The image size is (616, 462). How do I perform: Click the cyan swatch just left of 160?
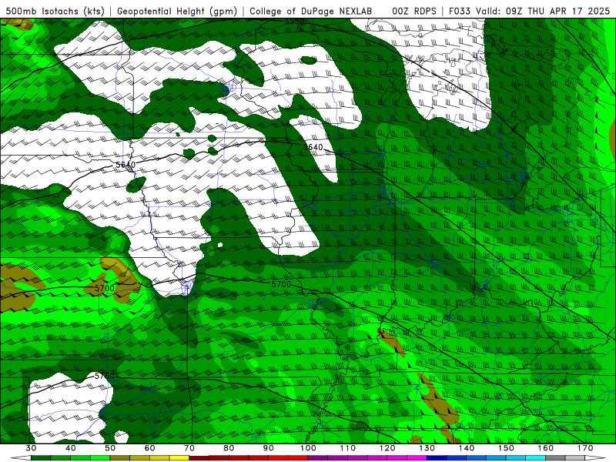click(535, 458)
